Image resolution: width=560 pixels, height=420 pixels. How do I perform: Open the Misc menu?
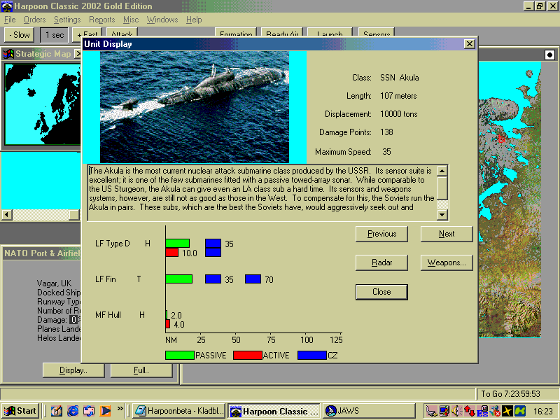click(x=131, y=20)
